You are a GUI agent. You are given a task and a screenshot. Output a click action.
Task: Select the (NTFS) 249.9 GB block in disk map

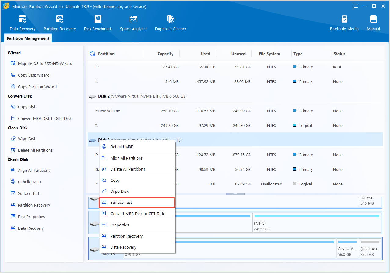pyautogui.click(x=317, y=223)
